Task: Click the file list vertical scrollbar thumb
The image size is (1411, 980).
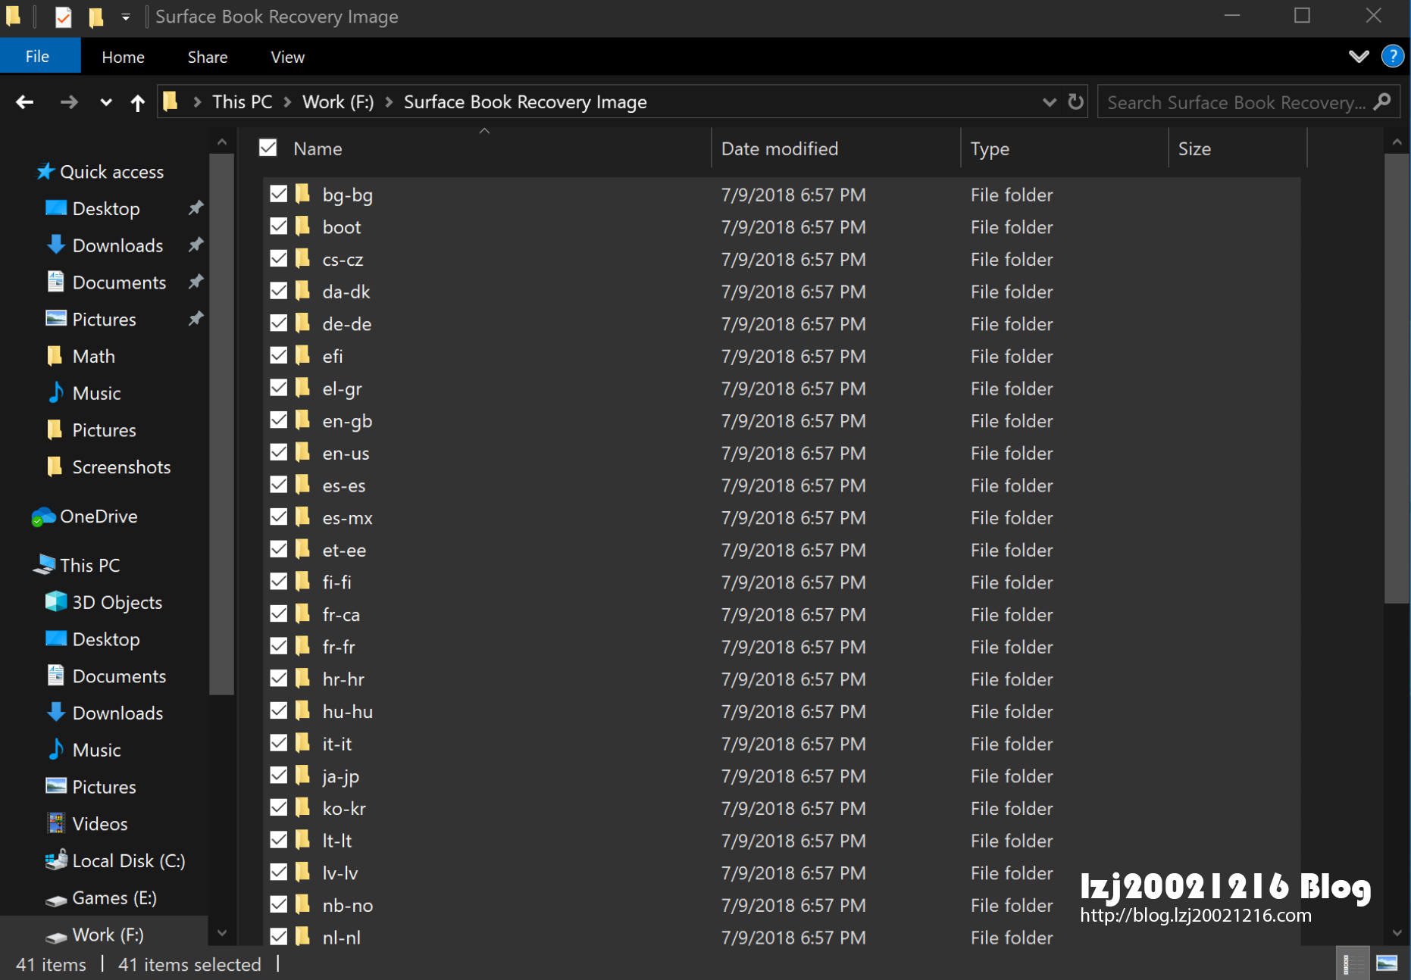Action: click(x=1397, y=379)
